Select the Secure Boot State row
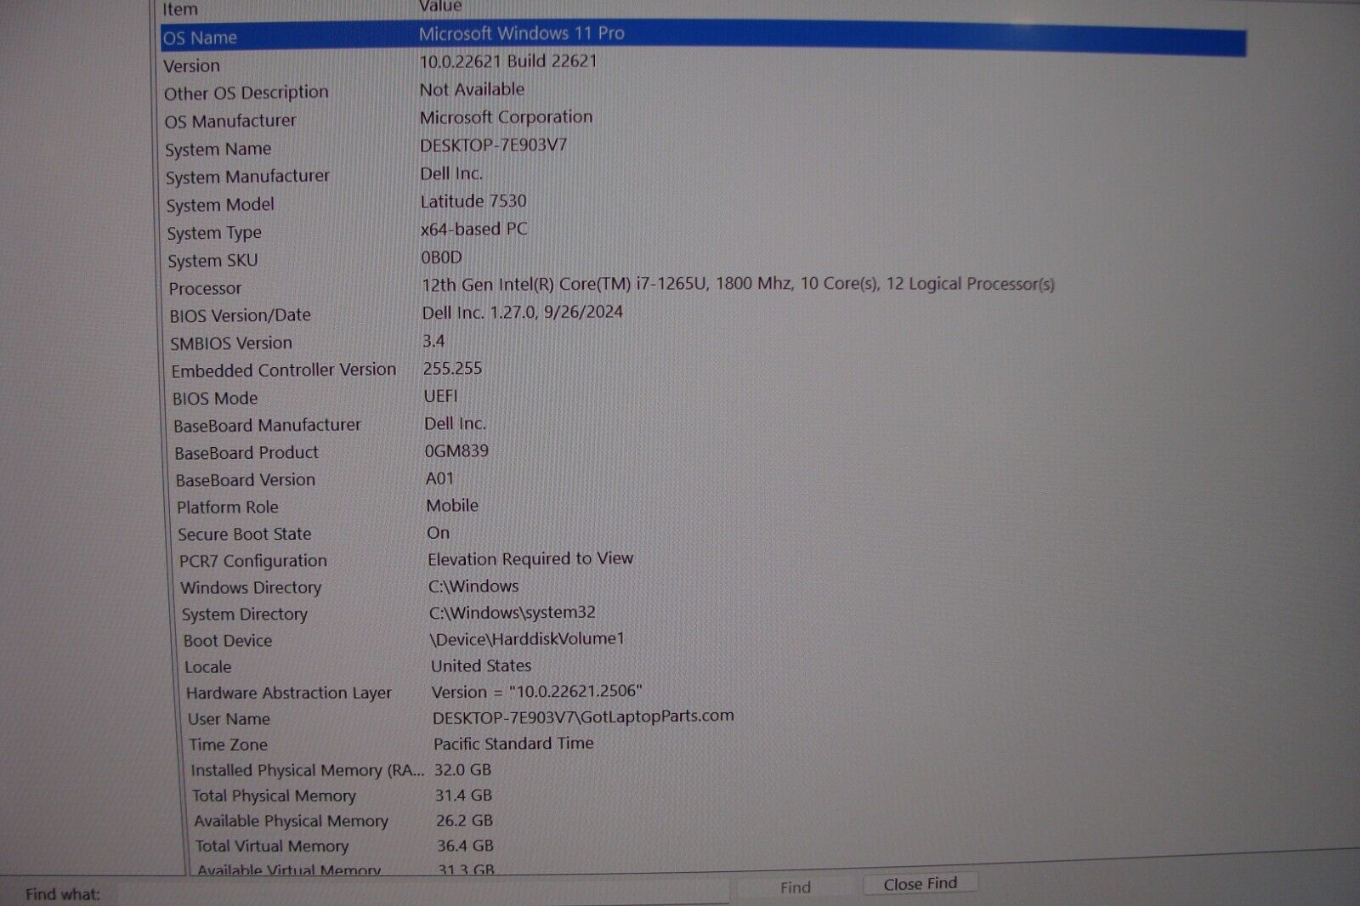This screenshot has height=906, width=1360. pyautogui.click(x=244, y=535)
